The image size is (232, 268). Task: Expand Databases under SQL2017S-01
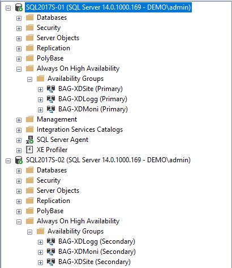[x=19, y=18]
